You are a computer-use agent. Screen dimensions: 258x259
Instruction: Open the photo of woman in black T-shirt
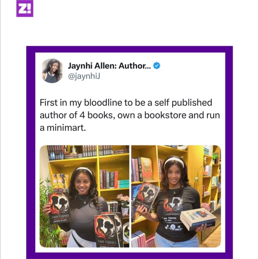click(176, 196)
